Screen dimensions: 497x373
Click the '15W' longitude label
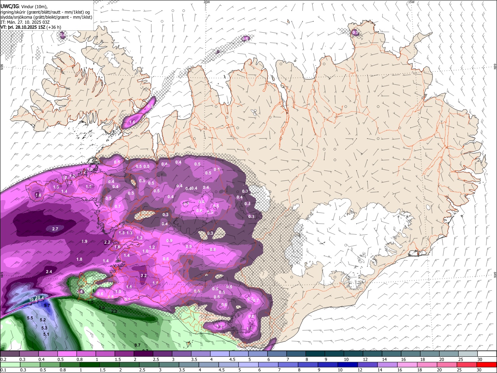click(x=411, y=2)
